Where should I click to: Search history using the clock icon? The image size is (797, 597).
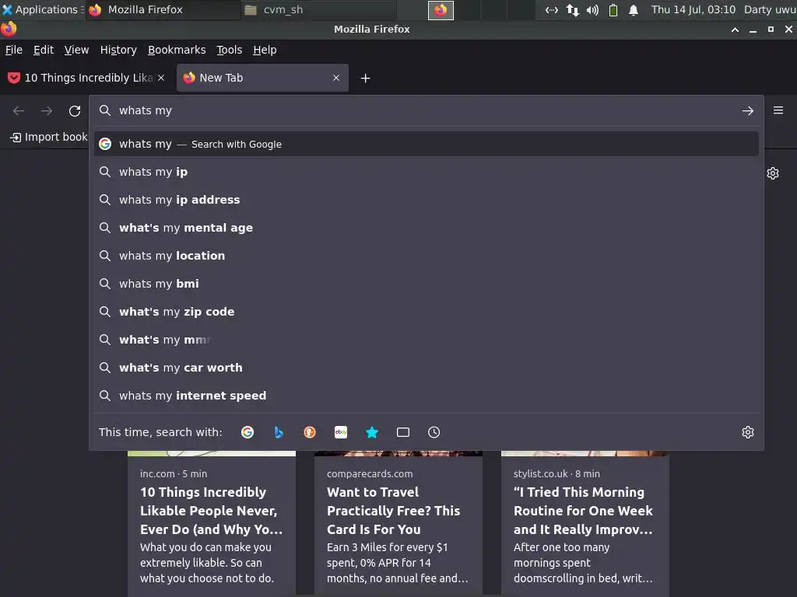click(434, 432)
